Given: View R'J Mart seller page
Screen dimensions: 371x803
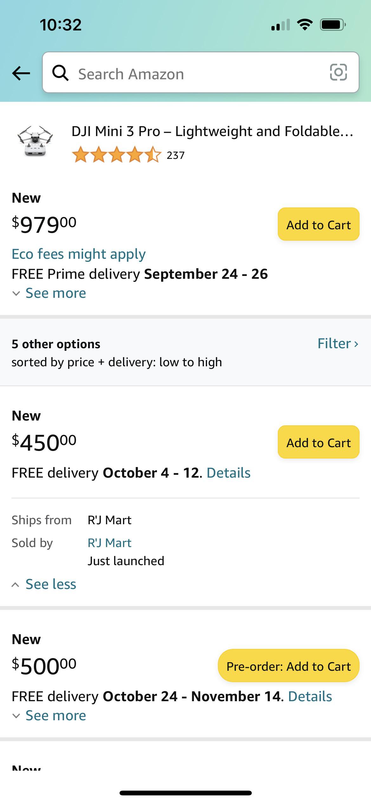Looking at the screenshot, I should [x=109, y=542].
